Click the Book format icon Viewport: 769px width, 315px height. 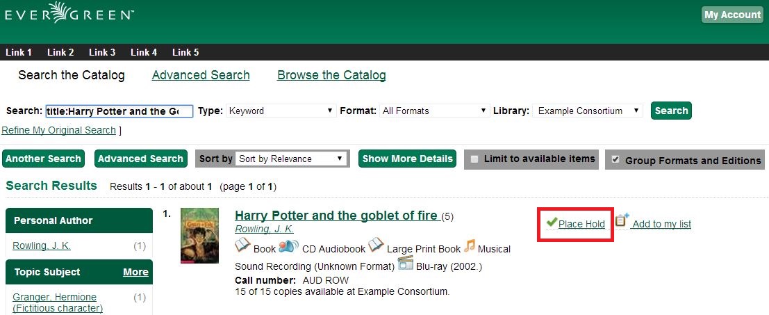pos(242,245)
